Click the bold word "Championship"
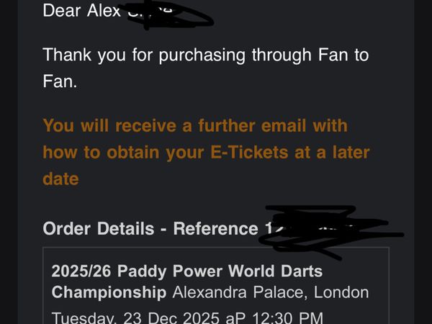 point(109,292)
